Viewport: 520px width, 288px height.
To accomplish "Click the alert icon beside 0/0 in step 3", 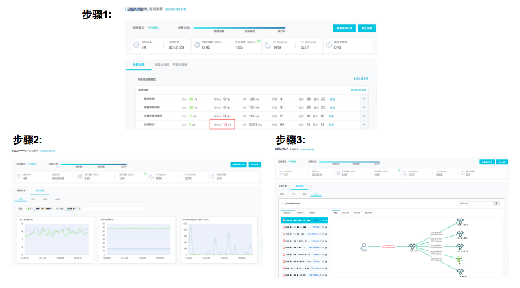I will pyautogui.click(x=462, y=173).
